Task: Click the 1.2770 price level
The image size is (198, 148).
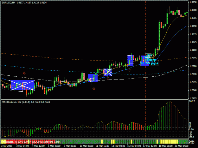Action: pyautogui.click(x=193, y=74)
